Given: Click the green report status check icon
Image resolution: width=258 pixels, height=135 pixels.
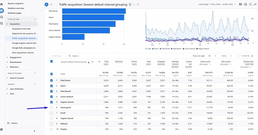Looking at the screenshot, I should [130, 5].
